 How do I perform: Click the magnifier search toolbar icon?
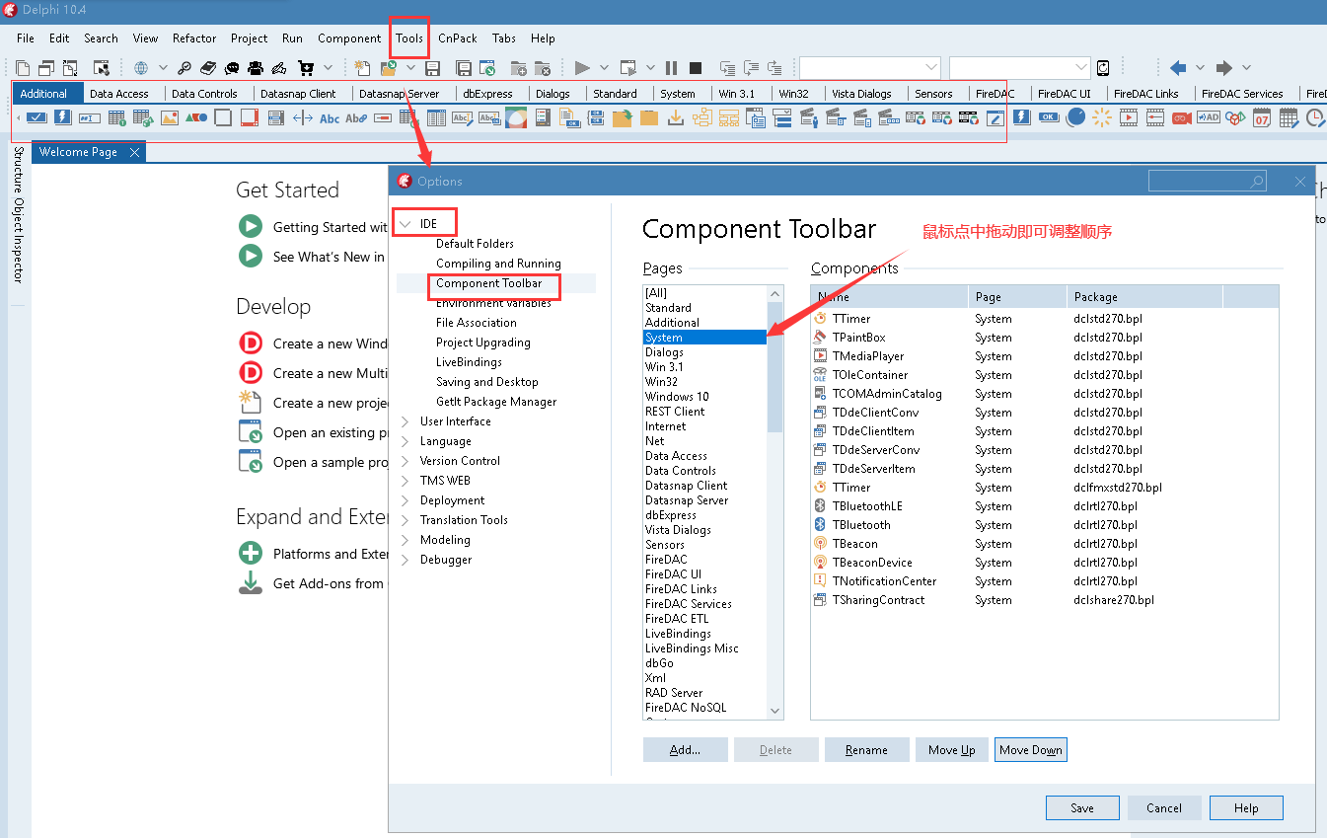[184, 68]
